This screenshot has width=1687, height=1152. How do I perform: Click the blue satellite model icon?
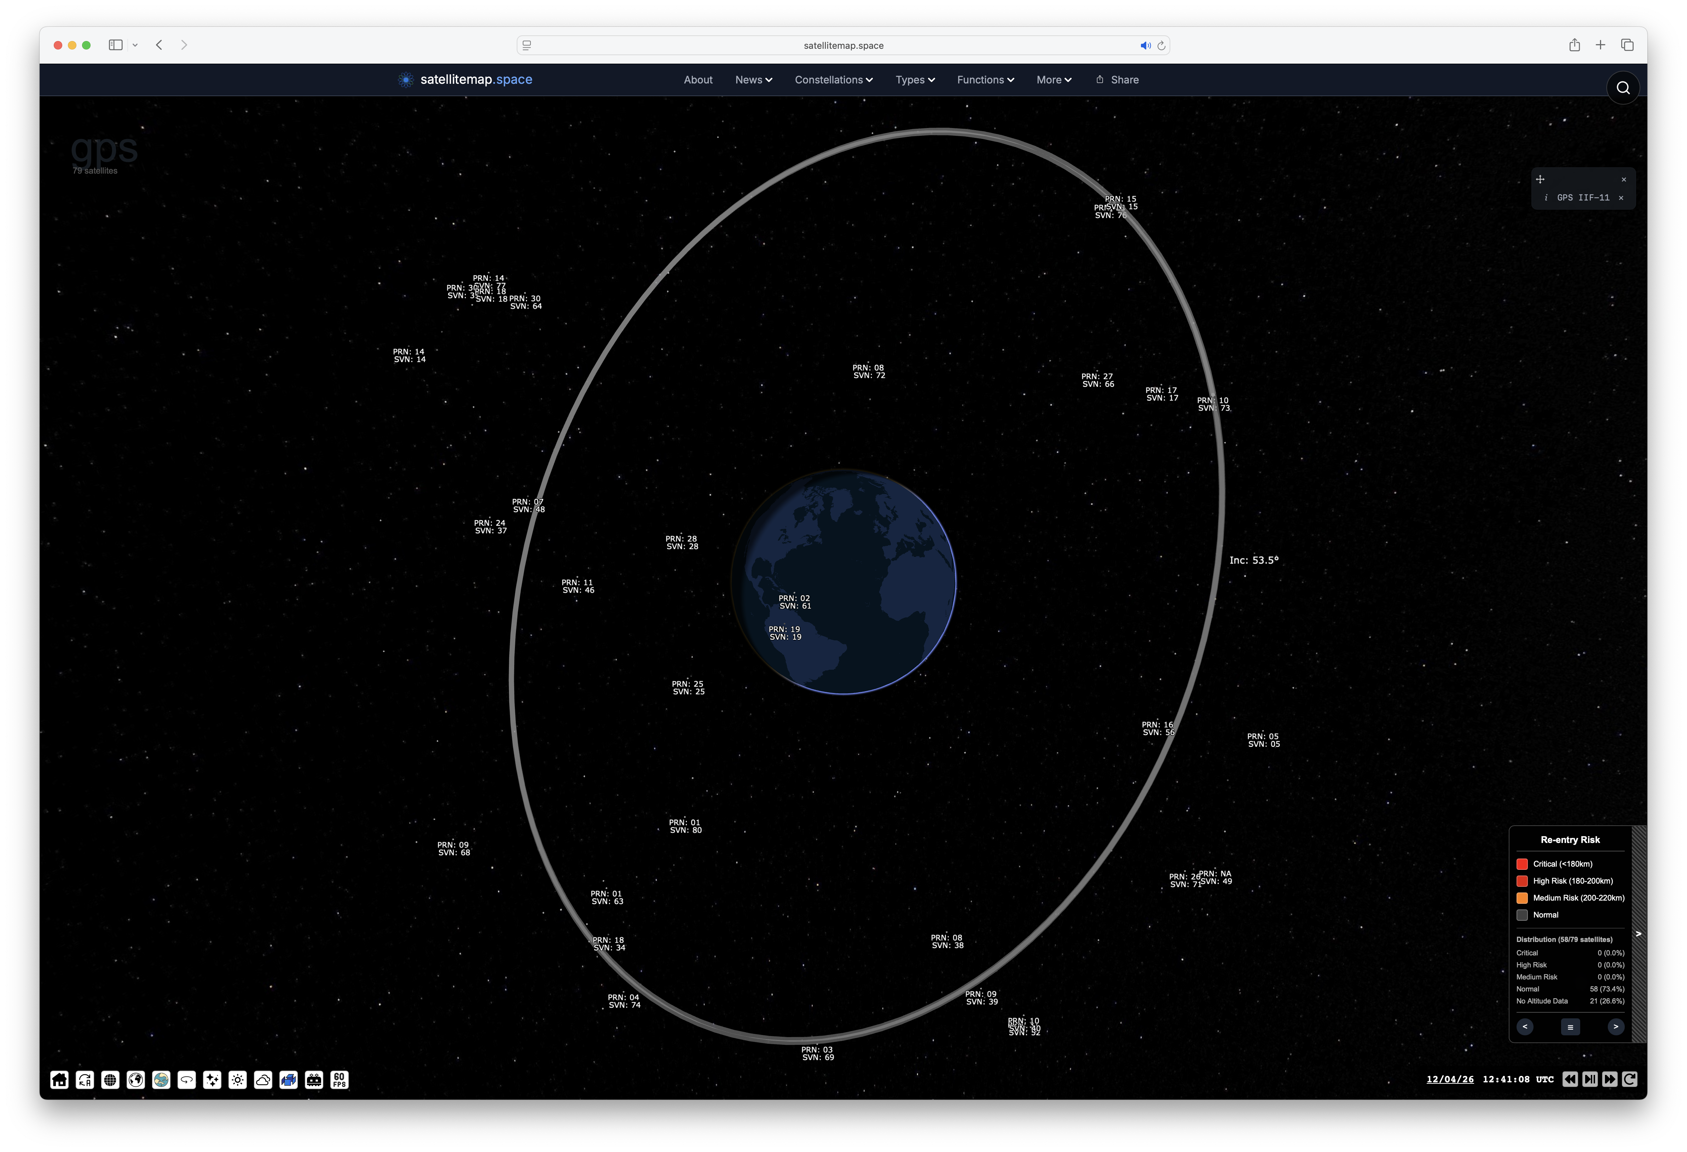pos(288,1080)
